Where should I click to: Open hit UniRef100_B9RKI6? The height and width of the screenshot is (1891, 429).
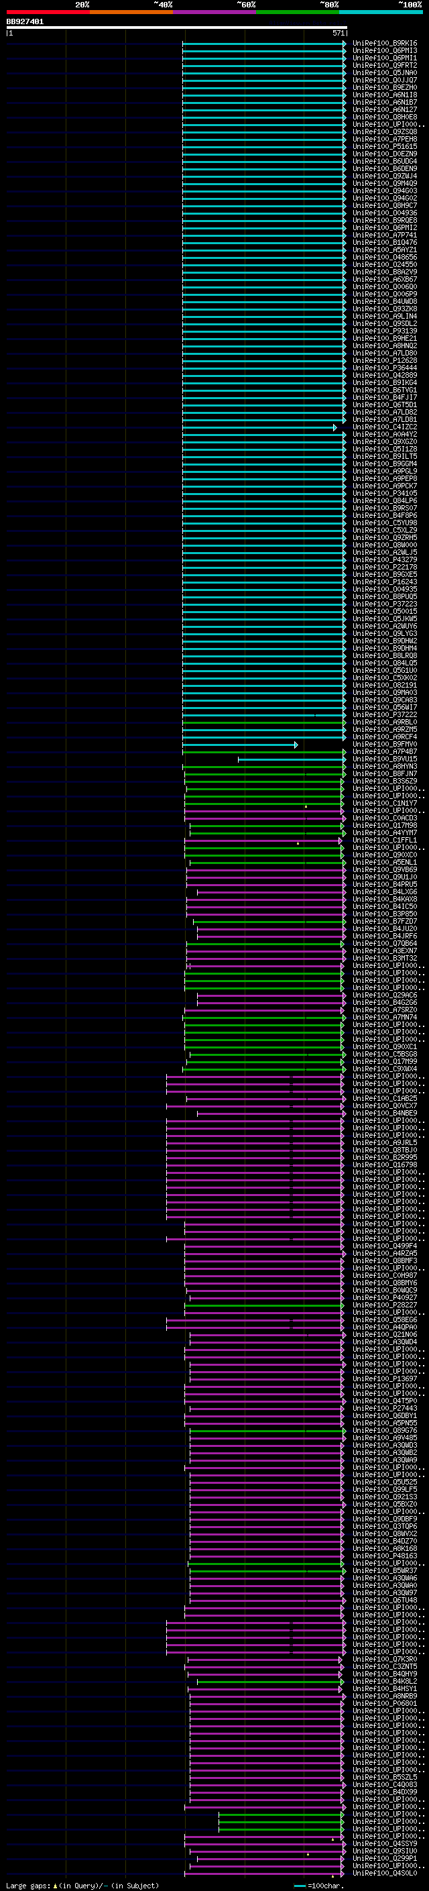point(385,44)
